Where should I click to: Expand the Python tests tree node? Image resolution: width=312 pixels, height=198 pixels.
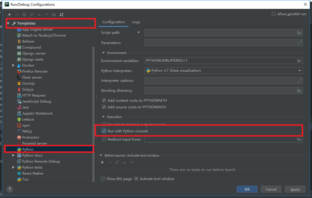[13, 167]
